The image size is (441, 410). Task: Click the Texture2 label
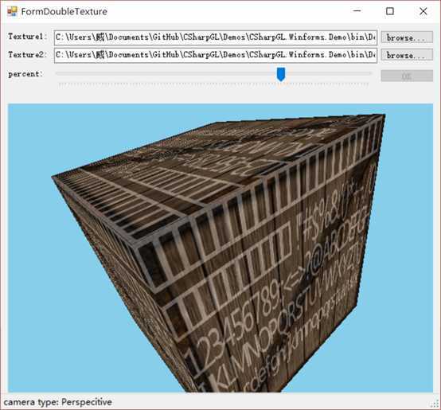(27, 55)
